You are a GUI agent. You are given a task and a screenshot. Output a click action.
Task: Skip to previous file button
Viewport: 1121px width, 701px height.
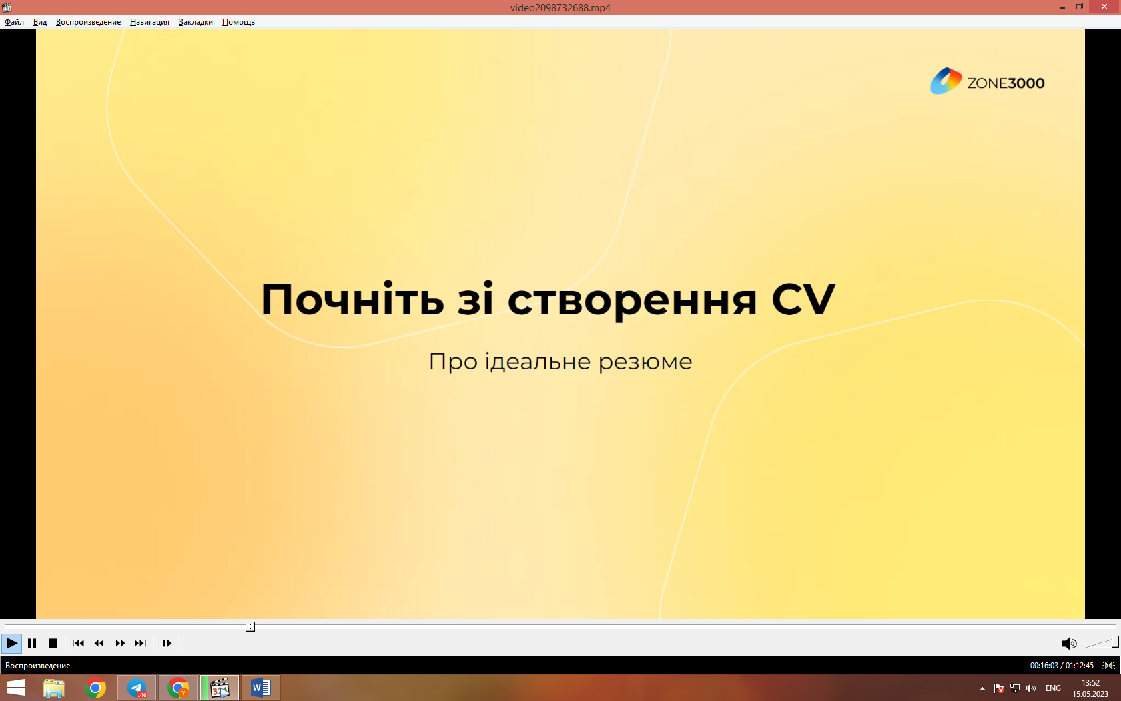point(78,643)
